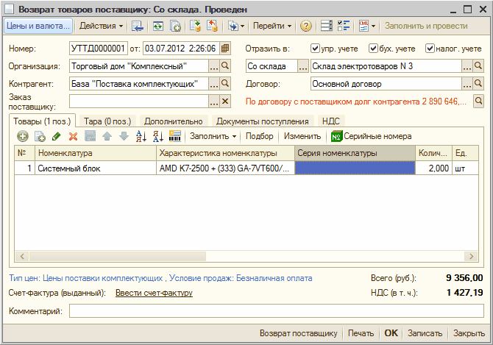
Task: Click the post document icon
Action: point(195,26)
